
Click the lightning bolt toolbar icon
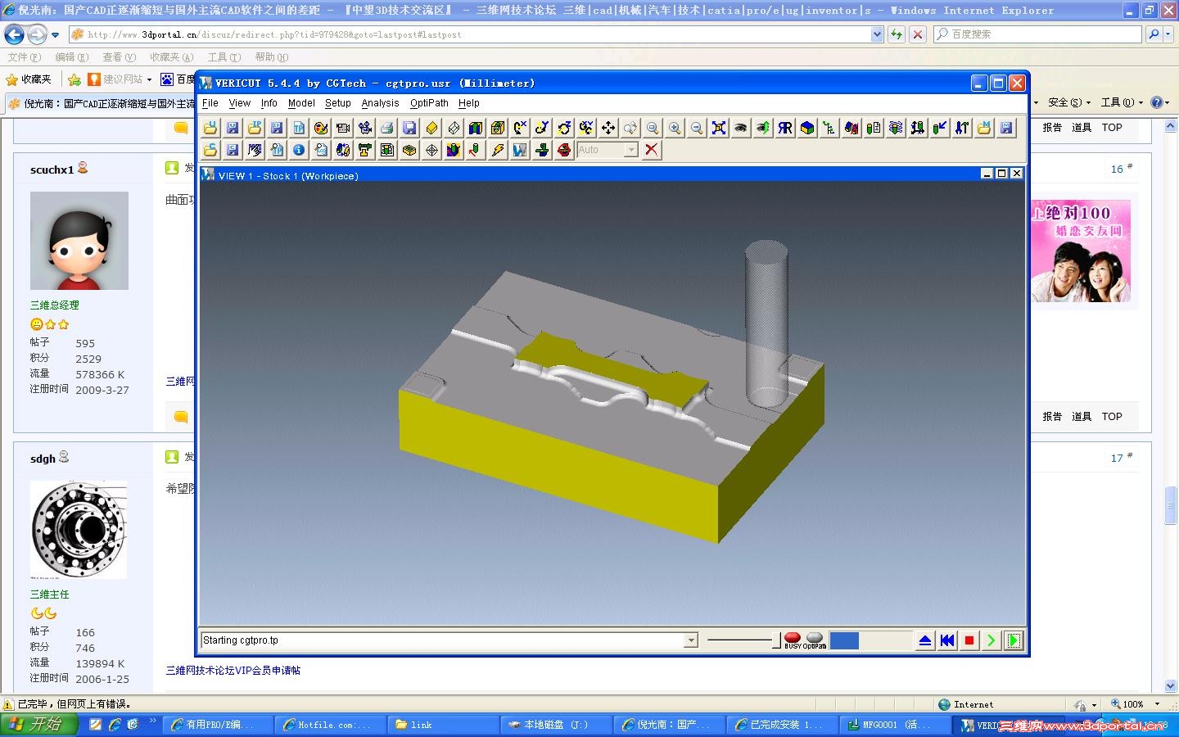tap(498, 150)
